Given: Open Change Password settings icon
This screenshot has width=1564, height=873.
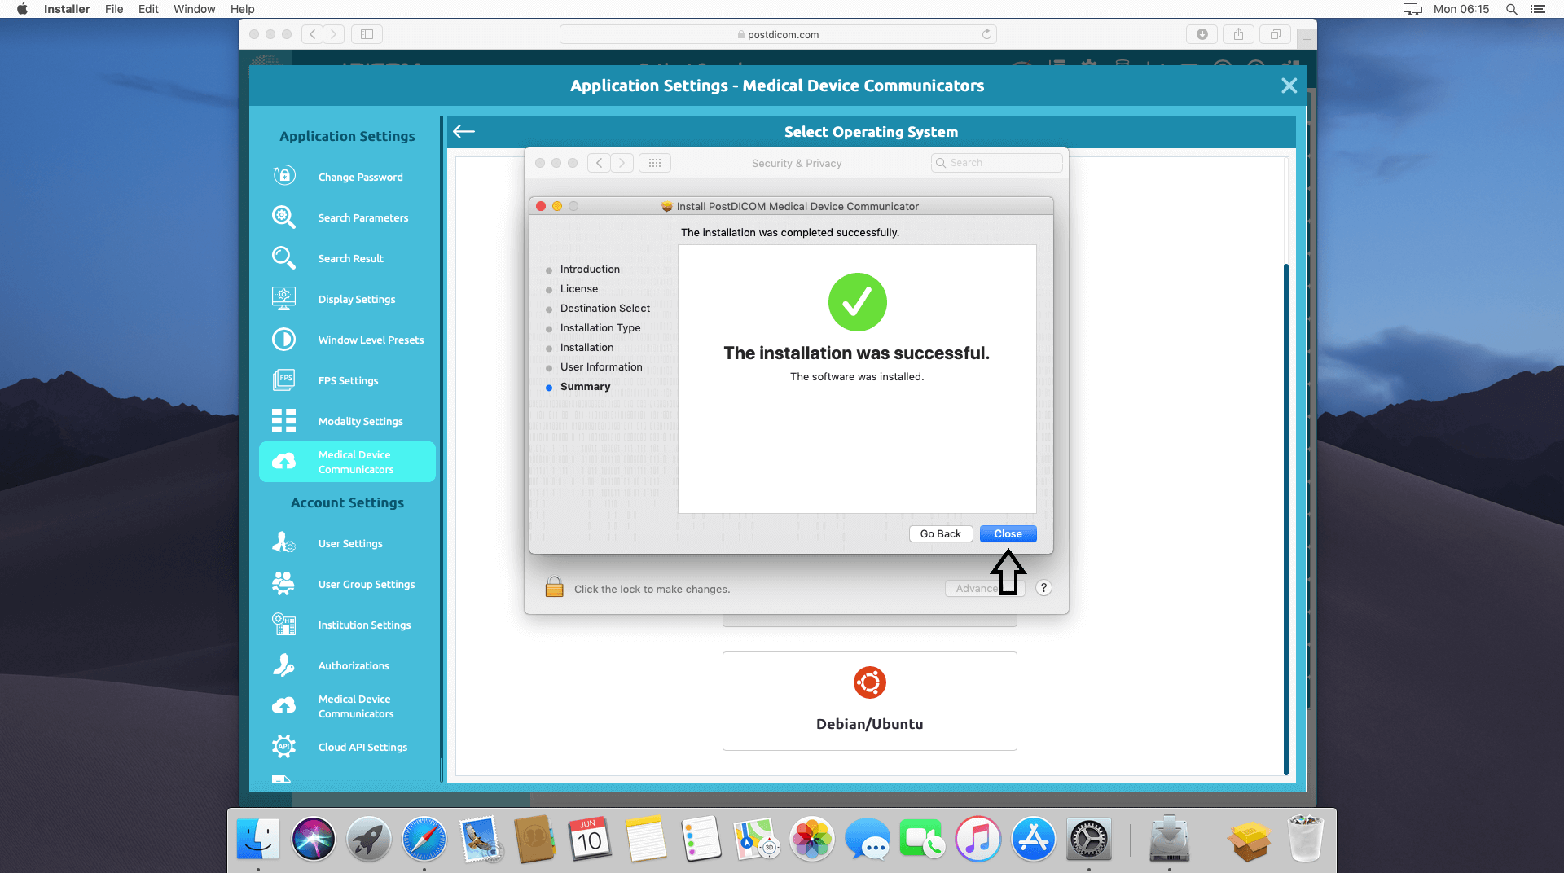Looking at the screenshot, I should click(283, 176).
